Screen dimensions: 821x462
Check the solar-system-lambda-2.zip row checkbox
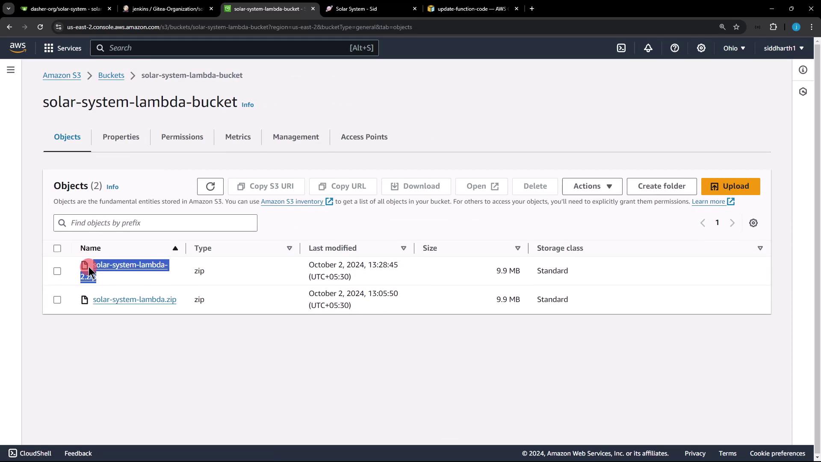[x=57, y=271]
